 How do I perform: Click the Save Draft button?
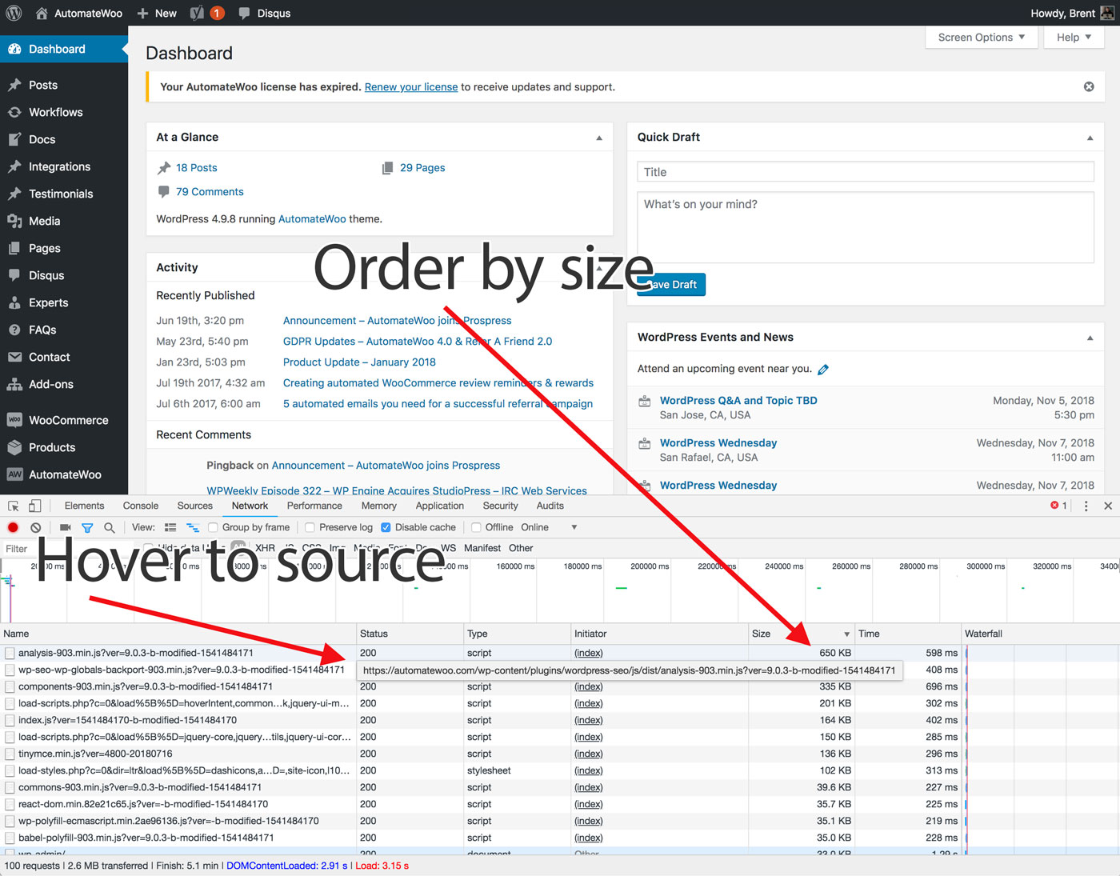[670, 284]
